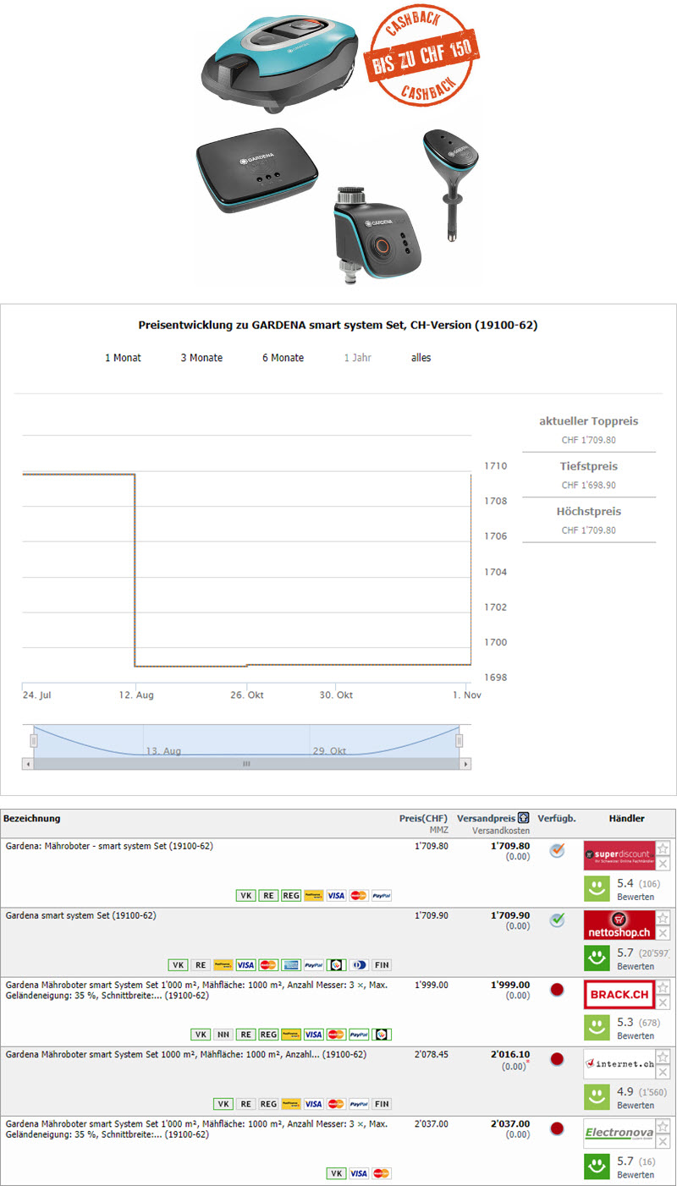Click the Mastercard icon in Electronova row
The width and height of the screenshot is (677, 1186).
click(382, 1173)
